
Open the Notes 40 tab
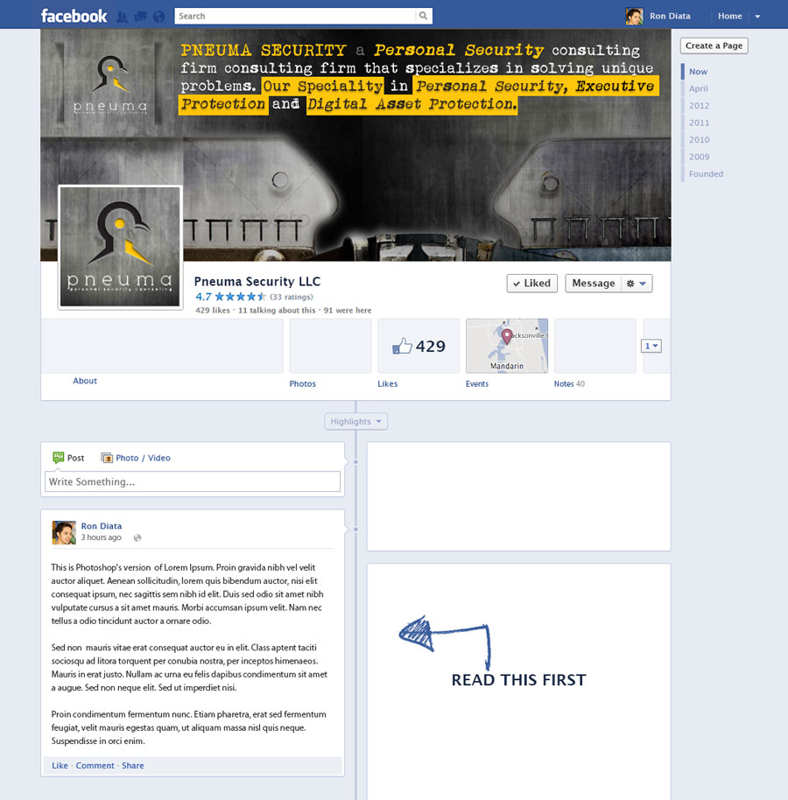coord(569,383)
